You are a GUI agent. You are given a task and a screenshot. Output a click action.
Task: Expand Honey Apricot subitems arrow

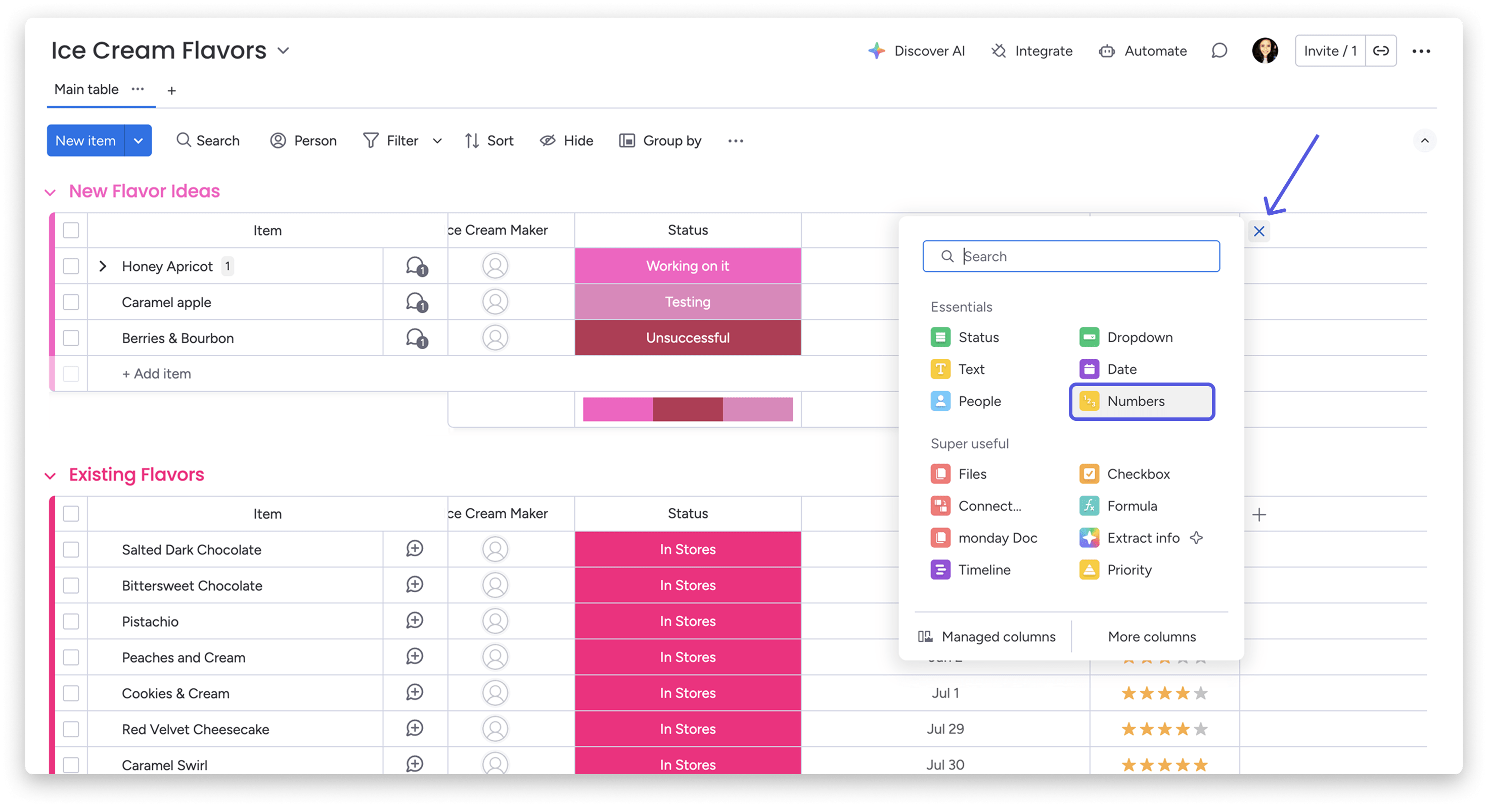[x=103, y=266]
